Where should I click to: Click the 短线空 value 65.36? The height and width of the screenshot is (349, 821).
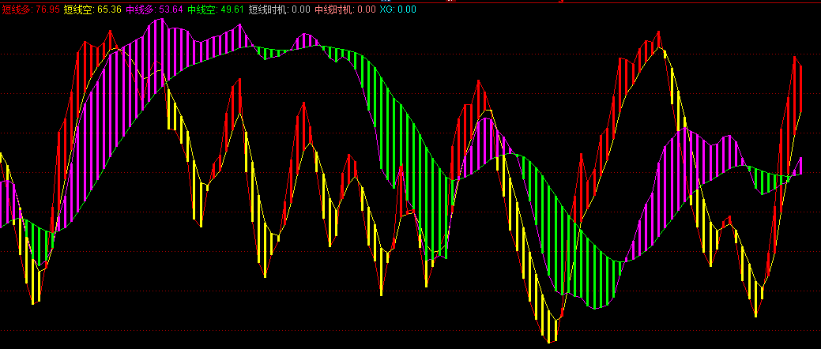tap(109, 9)
